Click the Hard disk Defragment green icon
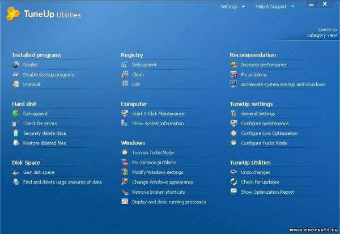The image size is (340, 234). click(x=16, y=113)
